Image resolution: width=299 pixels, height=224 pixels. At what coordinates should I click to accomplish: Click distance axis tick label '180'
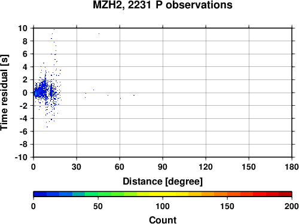click(292, 167)
